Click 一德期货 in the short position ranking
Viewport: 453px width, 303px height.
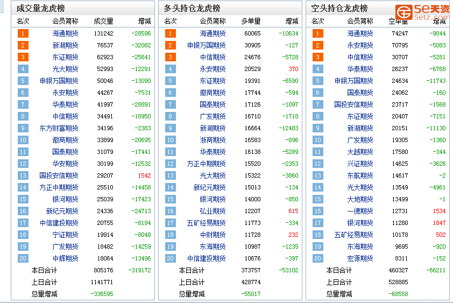click(x=360, y=212)
